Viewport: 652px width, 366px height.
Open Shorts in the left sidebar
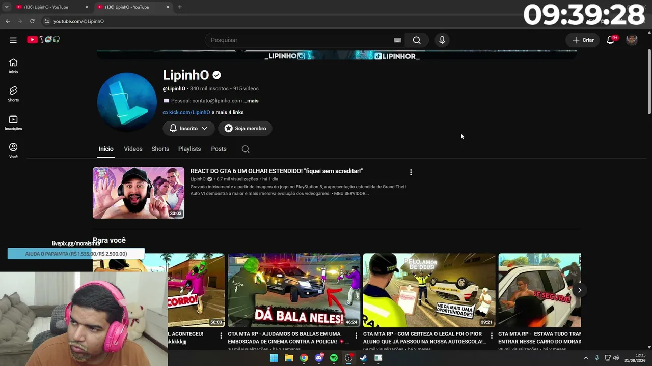(13, 94)
